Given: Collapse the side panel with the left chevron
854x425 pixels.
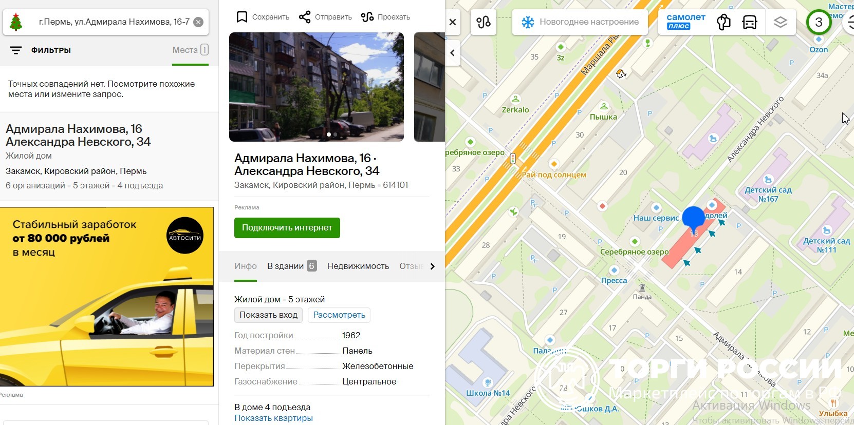Looking at the screenshot, I should click(453, 53).
